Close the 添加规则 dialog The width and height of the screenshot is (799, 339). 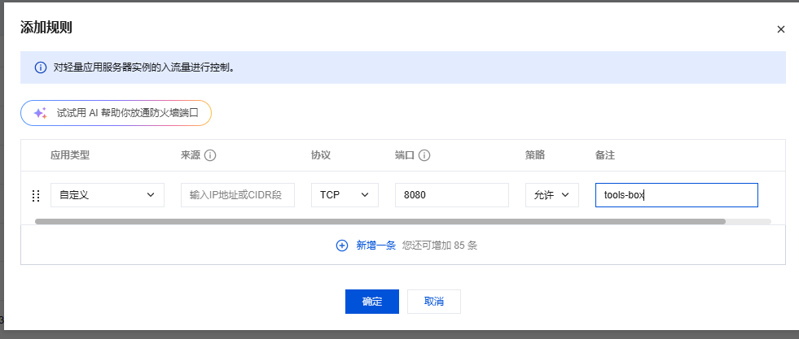point(780,29)
